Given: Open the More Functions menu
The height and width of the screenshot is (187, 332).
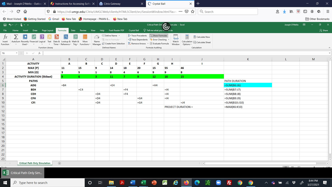Looking at the screenshot, I should click(85, 40).
